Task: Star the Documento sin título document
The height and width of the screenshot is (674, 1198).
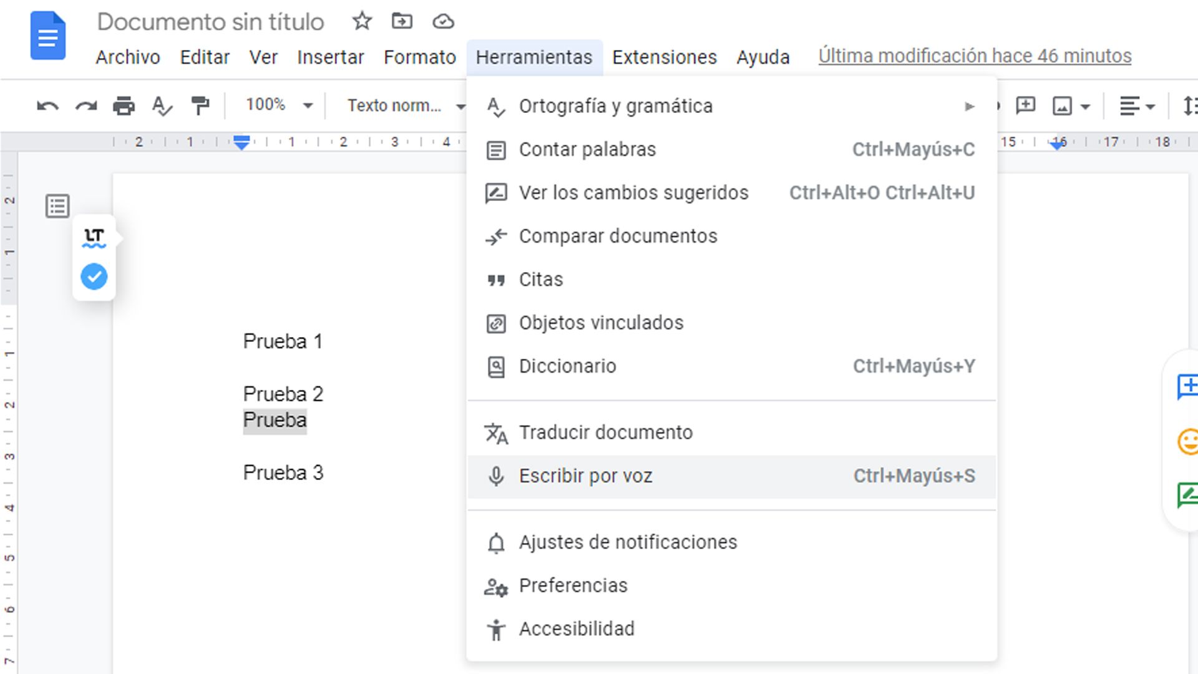Action: pos(361,21)
